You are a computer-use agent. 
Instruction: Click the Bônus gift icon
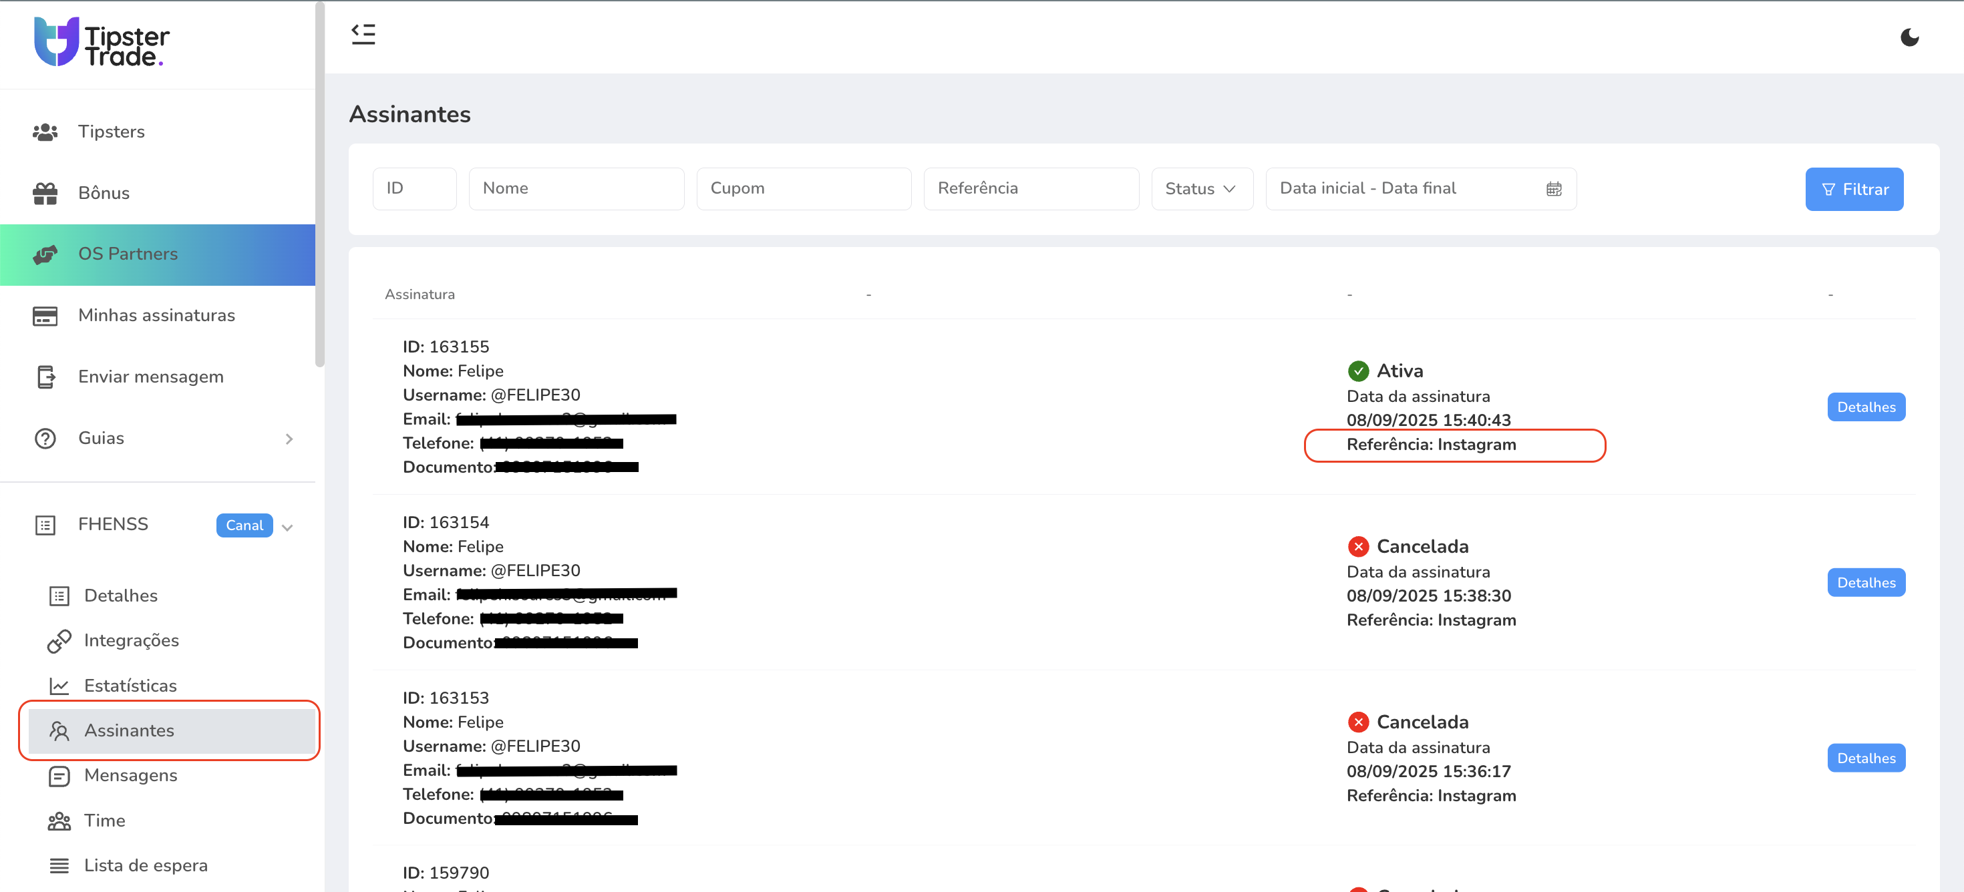pyautogui.click(x=45, y=194)
